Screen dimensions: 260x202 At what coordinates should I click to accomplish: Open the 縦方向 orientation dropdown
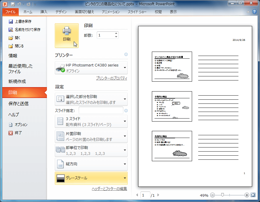pos(91,164)
